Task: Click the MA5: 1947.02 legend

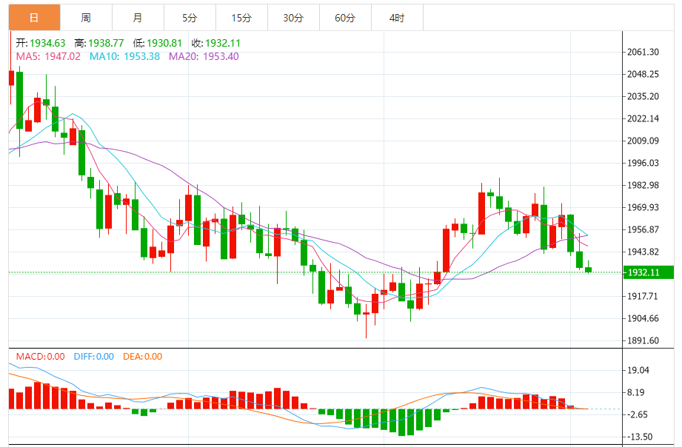Action: click(x=48, y=56)
